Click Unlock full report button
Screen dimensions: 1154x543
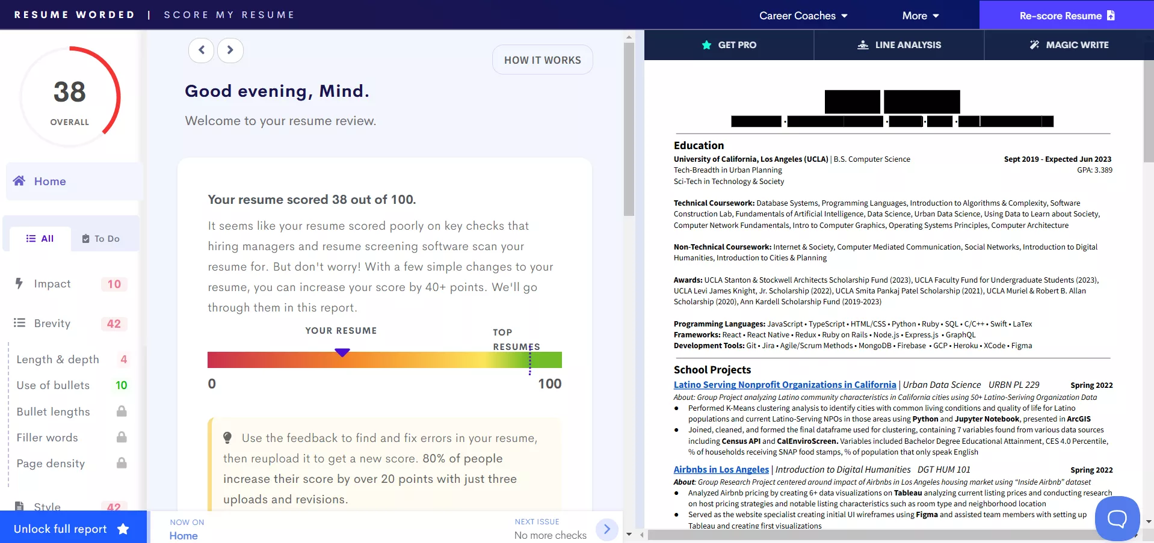[72, 529]
